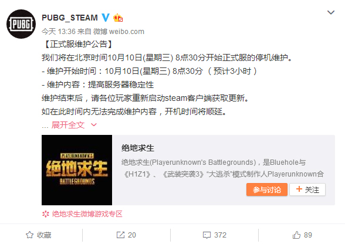Screen dimensions: 345x244
Task: Click the blue verified V badge
Action: pos(106,18)
